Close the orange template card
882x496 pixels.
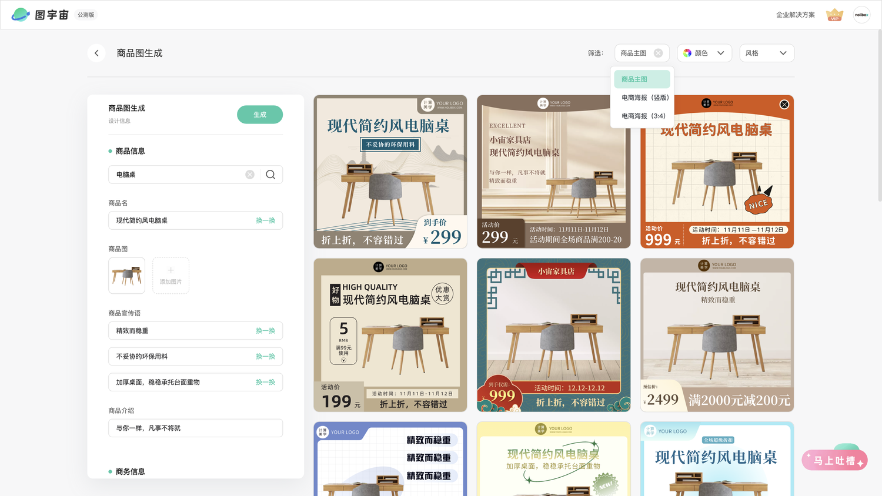pos(784,105)
